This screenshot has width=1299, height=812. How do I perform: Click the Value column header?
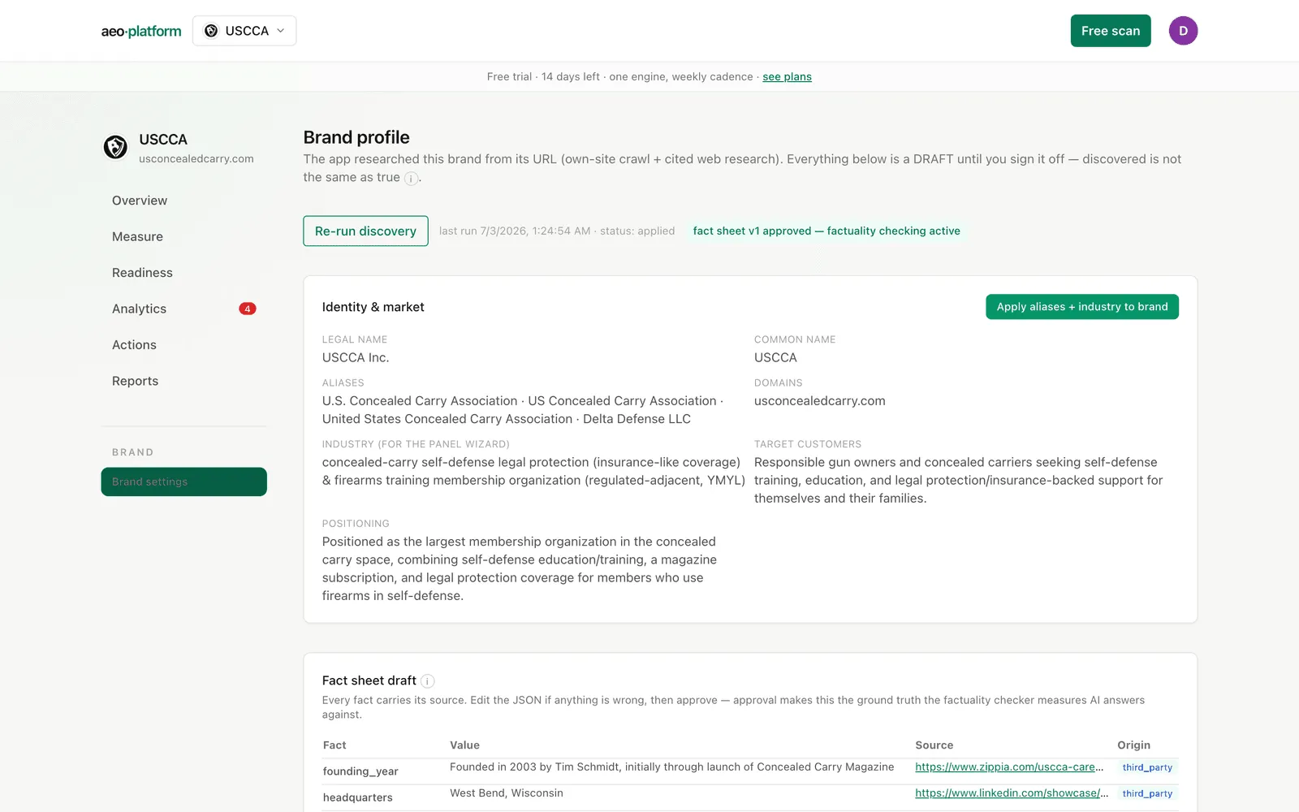[x=464, y=745]
